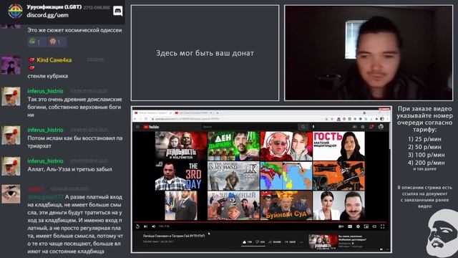Click message text 'стенли кубрика'
The image size is (458, 258).
click(x=48, y=76)
